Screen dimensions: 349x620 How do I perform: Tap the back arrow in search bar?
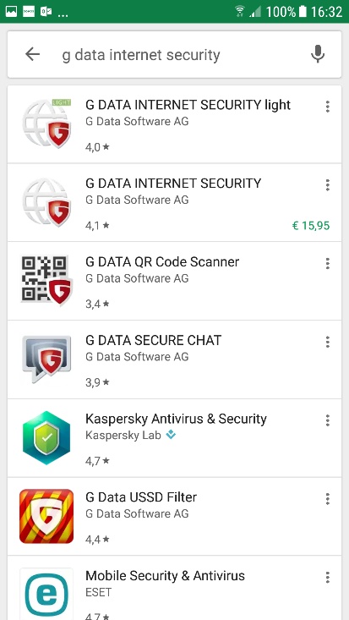pos(32,54)
